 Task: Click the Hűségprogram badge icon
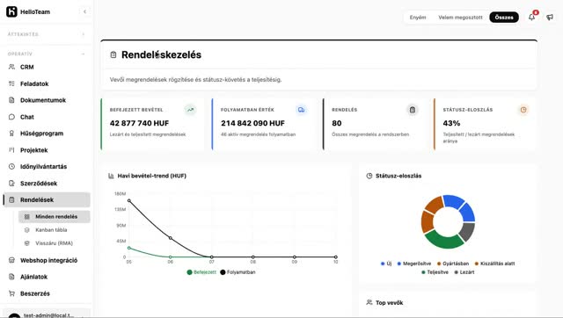pyautogui.click(x=11, y=134)
